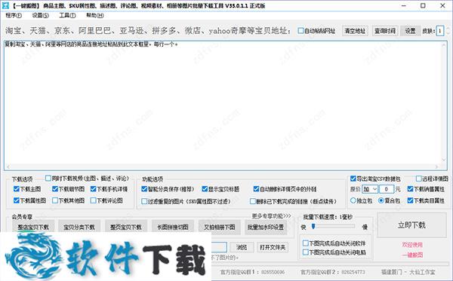The width and height of the screenshot is (453, 281).
Task: Check the 下载其他图 checkbox
Action: [x=55, y=200]
